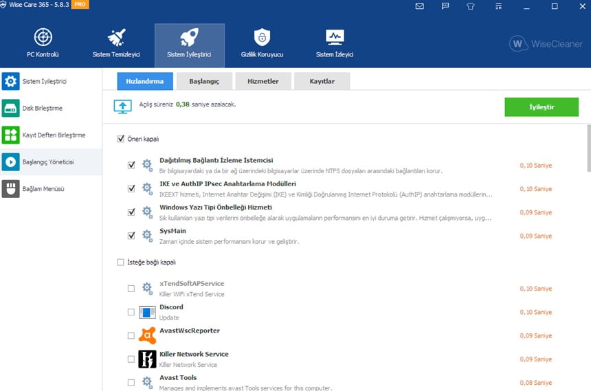Switch to the Başlangıç tab
591x391 pixels.
point(204,81)
